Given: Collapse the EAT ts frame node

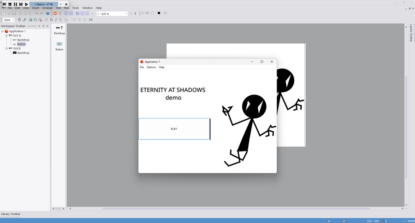Looking at the screenshot, I should click(6, 35).
